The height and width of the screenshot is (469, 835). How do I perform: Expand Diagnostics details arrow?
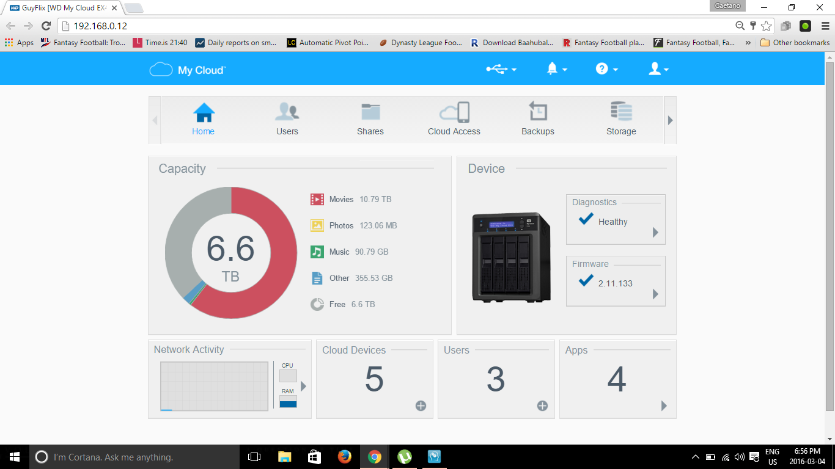pyautogui.click(x=655, y=232)
